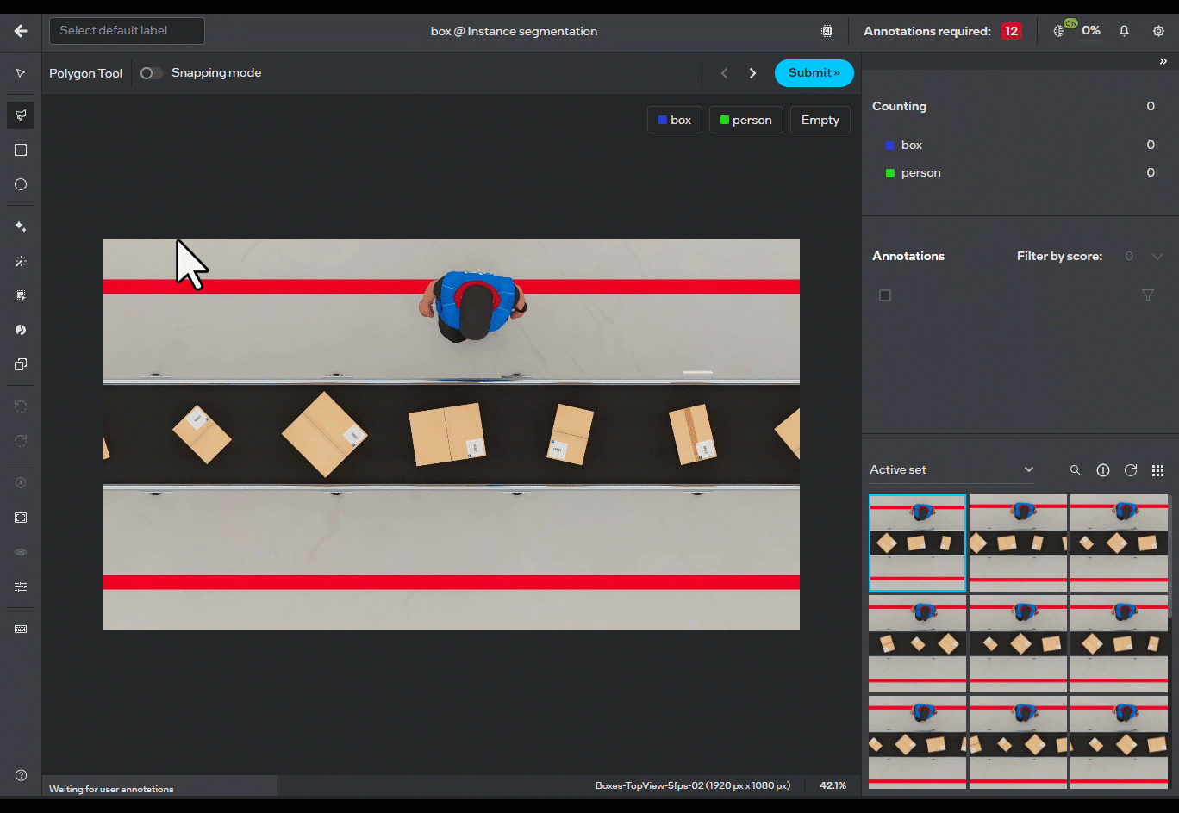Screen dimensions: 1179x813
Task: Open the help menu
Action: pos(21,775)
